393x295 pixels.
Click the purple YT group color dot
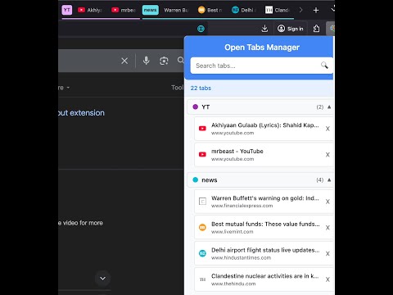point(195,107)
